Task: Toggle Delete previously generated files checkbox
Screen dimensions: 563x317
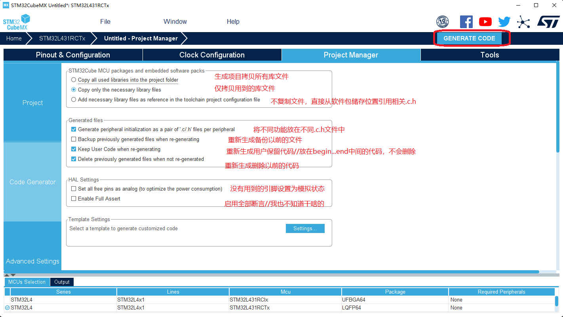Action: (74, 159)
